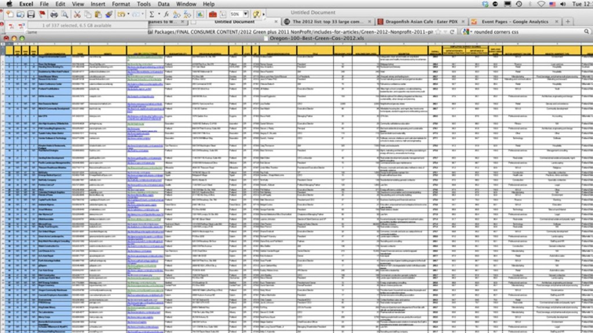Screen dimensions: 593x333
Task: Open the Excel application menu
Action: click(x=26, y=4)
